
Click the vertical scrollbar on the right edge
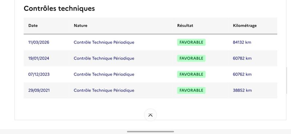pyautogui.click(x=287, y=81)
